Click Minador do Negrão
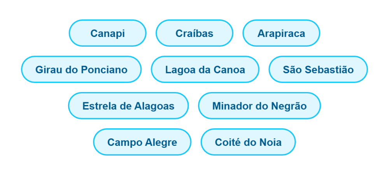 pos(259,106)
